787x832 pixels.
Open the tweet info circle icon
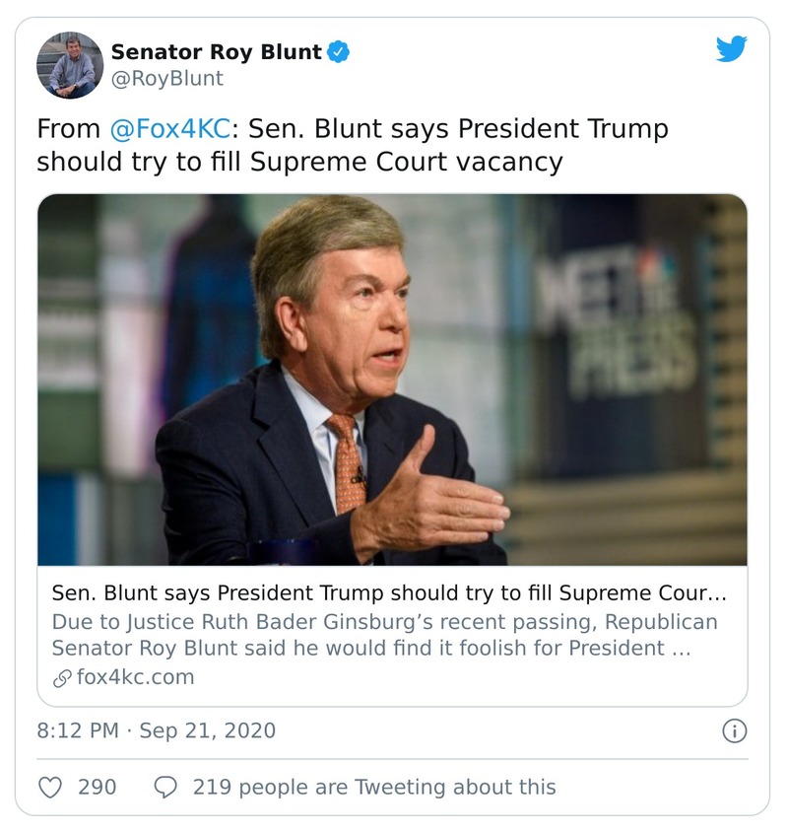734,730
